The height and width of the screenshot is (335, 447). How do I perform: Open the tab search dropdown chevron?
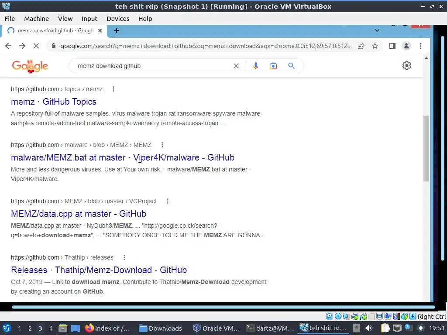(377, 31)
